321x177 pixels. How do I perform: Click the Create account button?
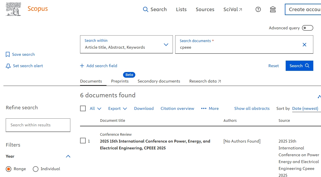coord(303,9)
